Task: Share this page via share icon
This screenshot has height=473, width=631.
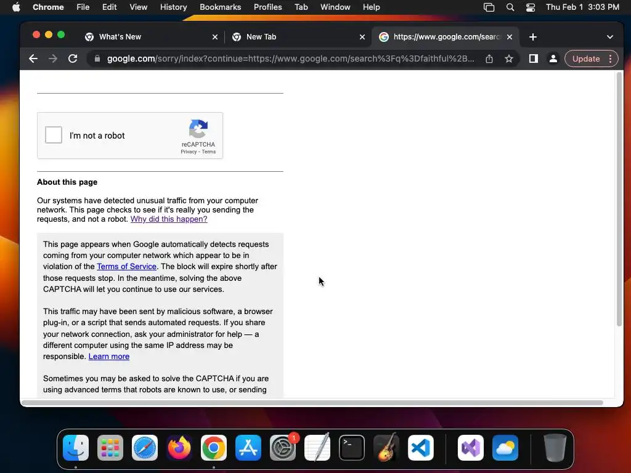Action: (489, 59)
